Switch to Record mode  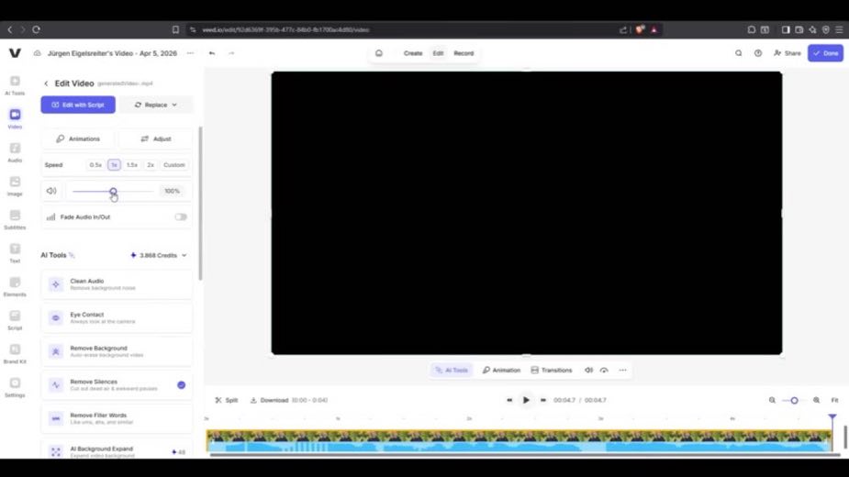pos(464,53)
